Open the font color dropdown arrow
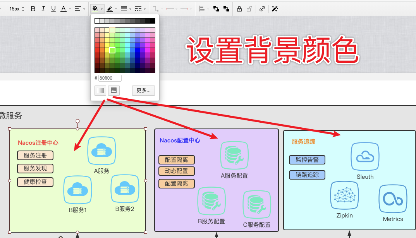This screenshot has width=416, height=238. point(70,9)
